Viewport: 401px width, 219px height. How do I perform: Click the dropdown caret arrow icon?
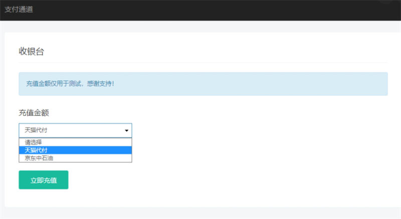pos(126,131)
